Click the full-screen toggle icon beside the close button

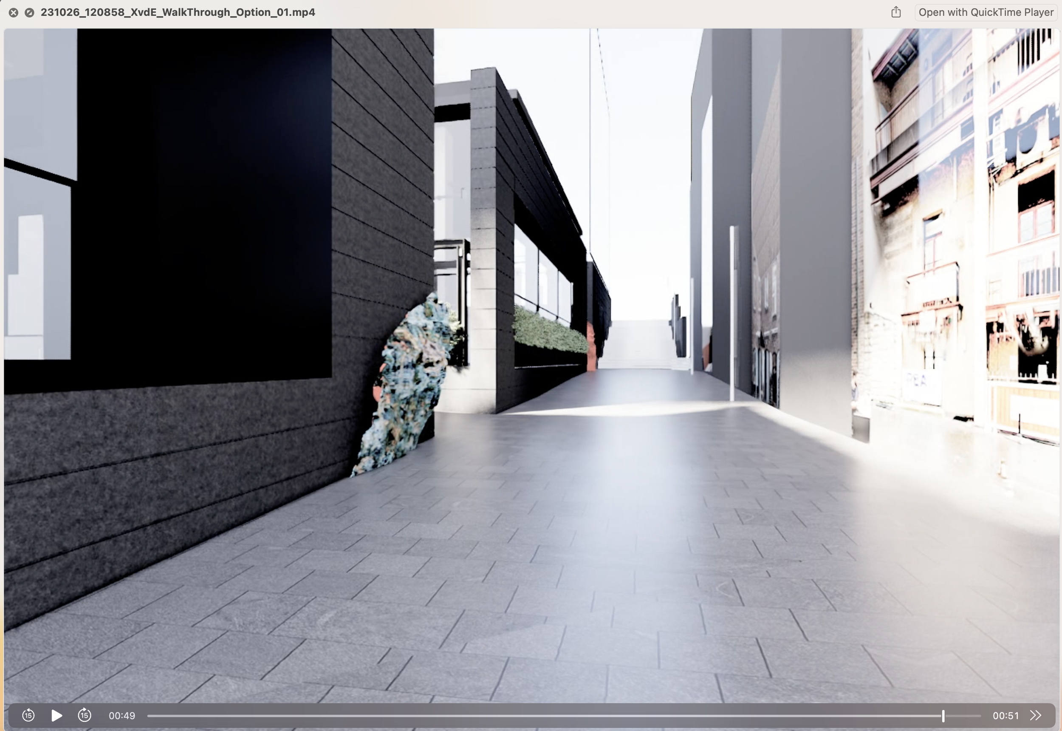(x=29, y=13)
